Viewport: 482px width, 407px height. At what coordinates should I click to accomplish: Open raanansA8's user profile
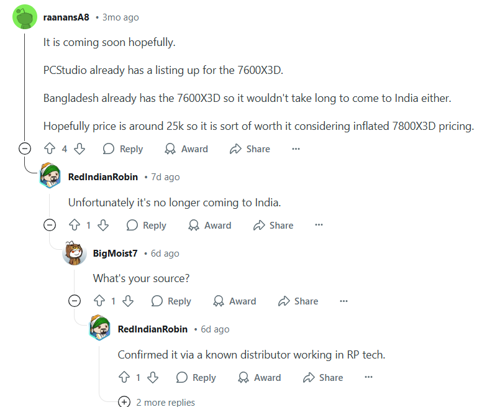click(66, 17)
